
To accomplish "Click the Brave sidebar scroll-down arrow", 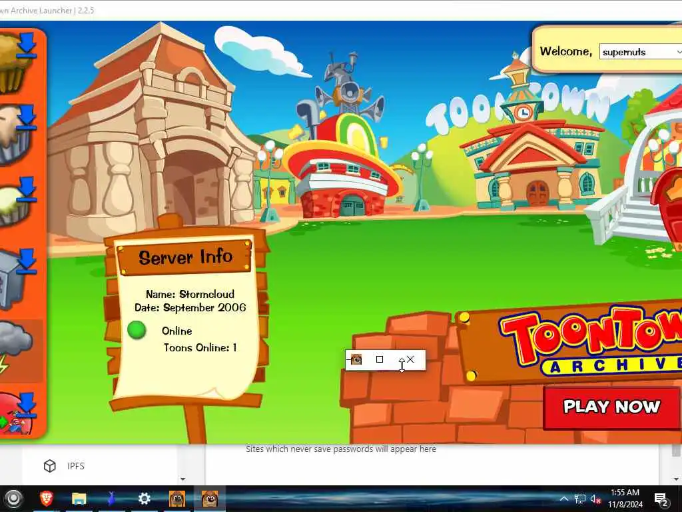I will point(182,479).
